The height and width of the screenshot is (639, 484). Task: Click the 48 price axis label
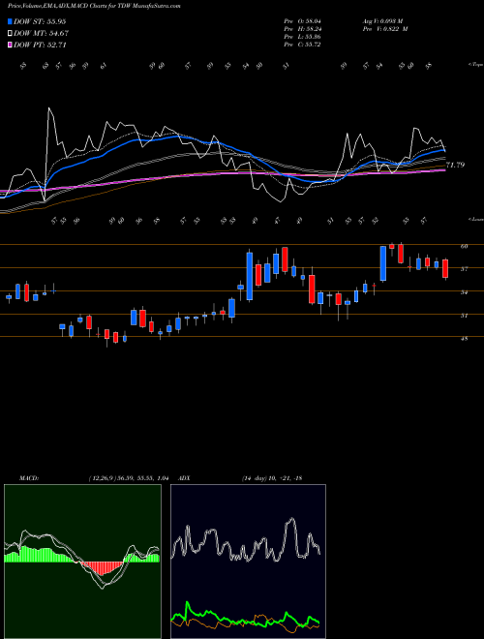click(465, 338)
